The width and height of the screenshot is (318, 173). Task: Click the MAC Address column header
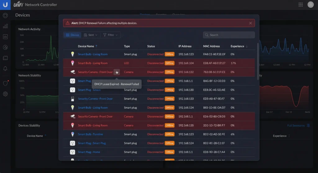[211, 46]
